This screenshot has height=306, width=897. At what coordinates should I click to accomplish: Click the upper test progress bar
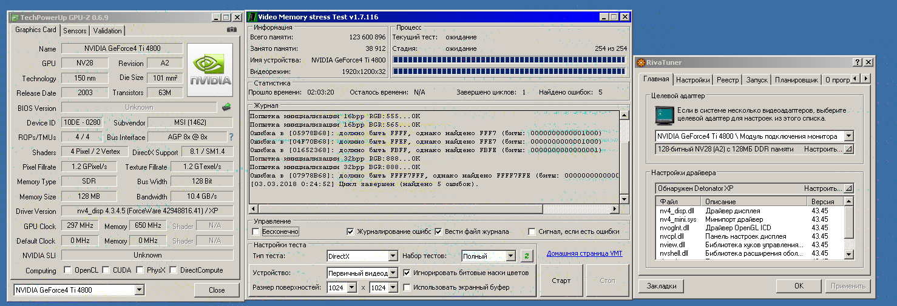[x=509, y=60]
